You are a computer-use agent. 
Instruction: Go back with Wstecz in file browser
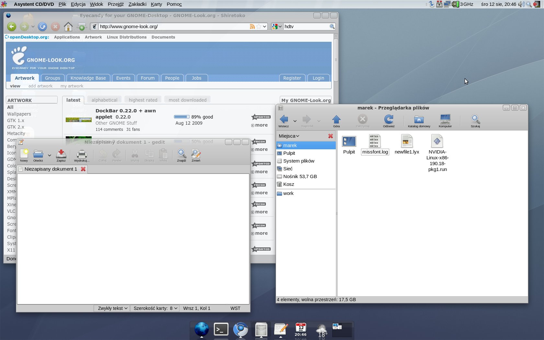[x=284, y=121]
